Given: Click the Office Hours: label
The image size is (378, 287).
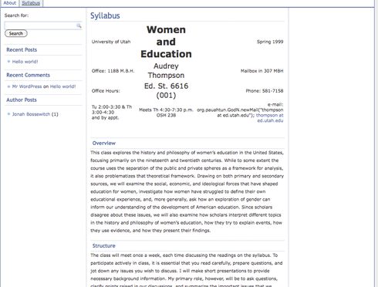Looking at the screenshot, I should tap(106, 91).
